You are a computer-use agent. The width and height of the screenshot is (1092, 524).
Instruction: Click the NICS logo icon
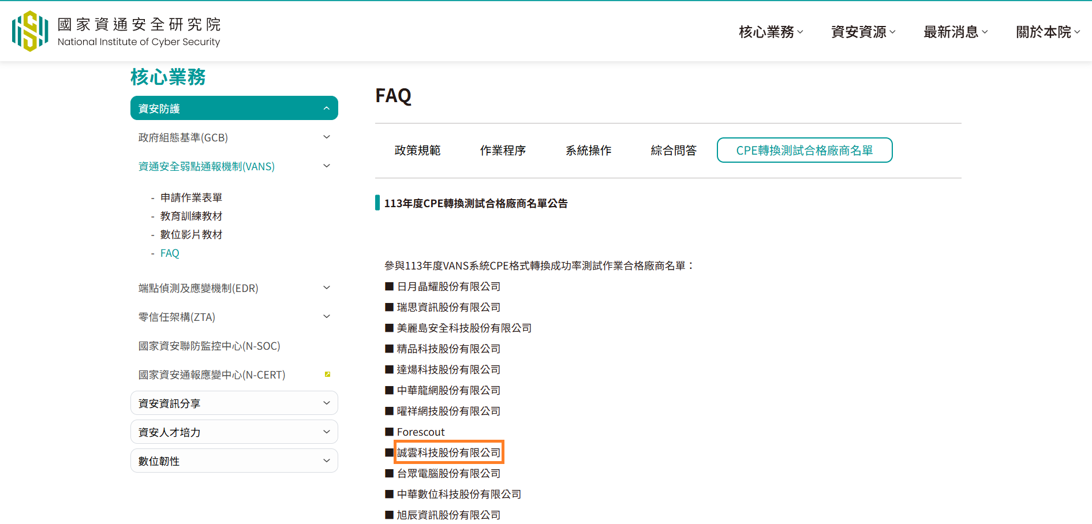click(30, 31)
